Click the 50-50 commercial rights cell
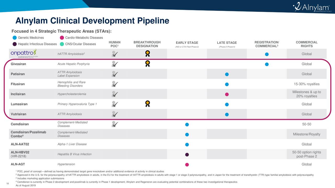This screenshot has width=335, height=188. (x=306, y=124)
